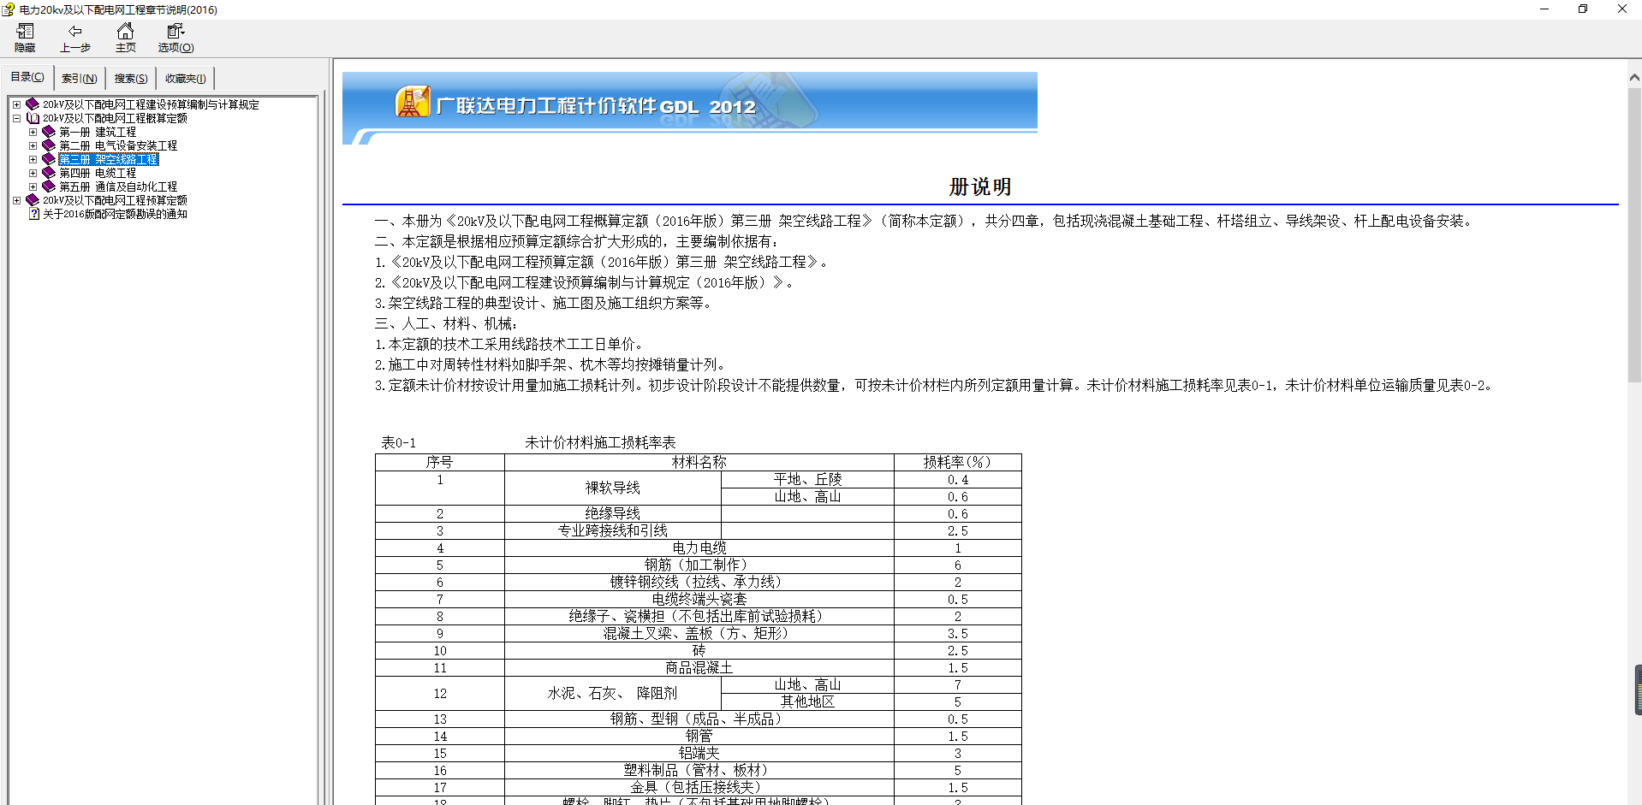1642x805 pixels.
Task: Click table cell 钢管
Action: click(x=699, y=736)
